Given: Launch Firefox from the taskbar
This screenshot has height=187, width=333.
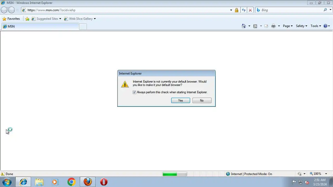Looking at the screenshot, I should point(87,182).
